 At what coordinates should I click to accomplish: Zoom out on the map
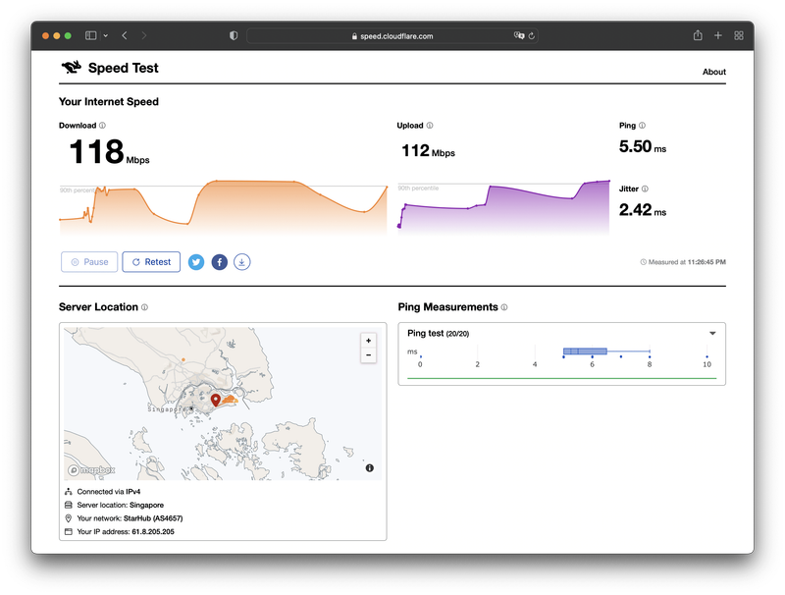368,355
